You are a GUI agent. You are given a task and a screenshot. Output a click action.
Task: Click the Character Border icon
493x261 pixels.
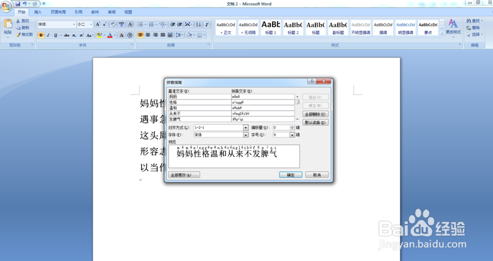coord(130,25)
